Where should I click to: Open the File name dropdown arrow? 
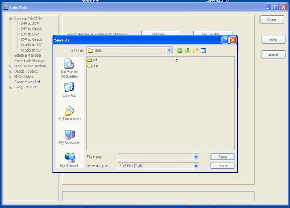[196, 156]
